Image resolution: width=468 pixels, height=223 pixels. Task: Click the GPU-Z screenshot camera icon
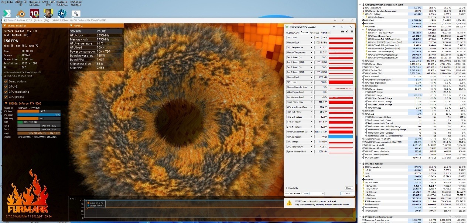tap(342, 32)
